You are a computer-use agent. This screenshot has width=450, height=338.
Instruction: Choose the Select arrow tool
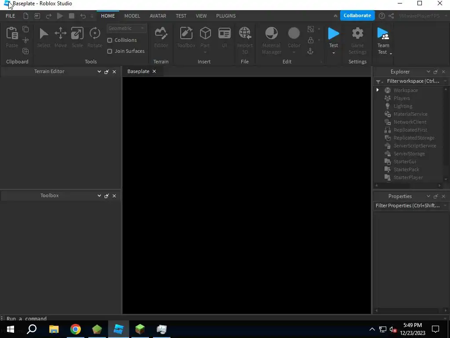point(44,33)
